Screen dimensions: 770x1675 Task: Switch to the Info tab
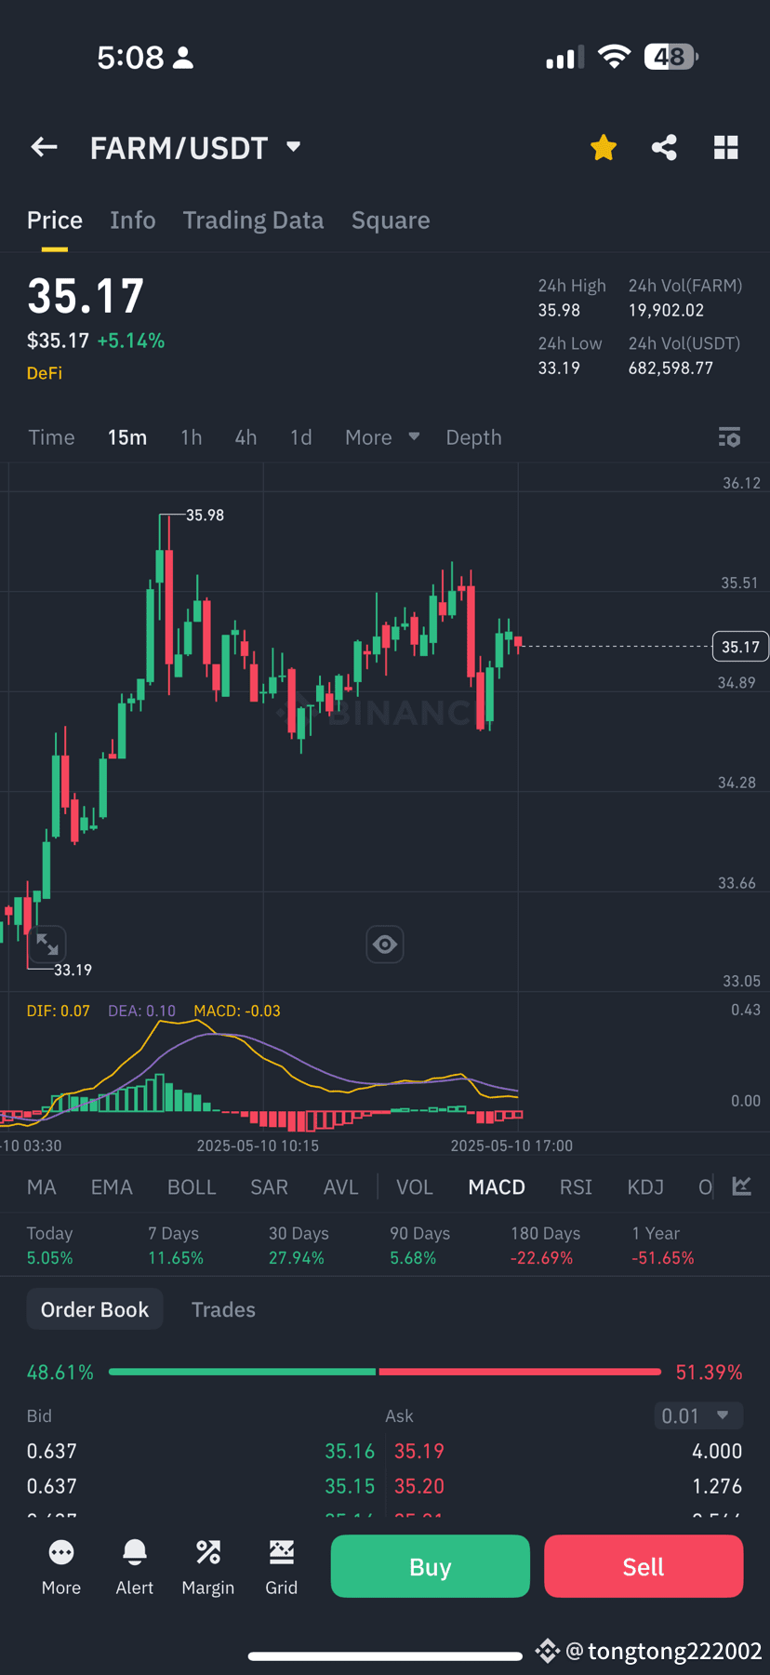(x=133, y=221)
